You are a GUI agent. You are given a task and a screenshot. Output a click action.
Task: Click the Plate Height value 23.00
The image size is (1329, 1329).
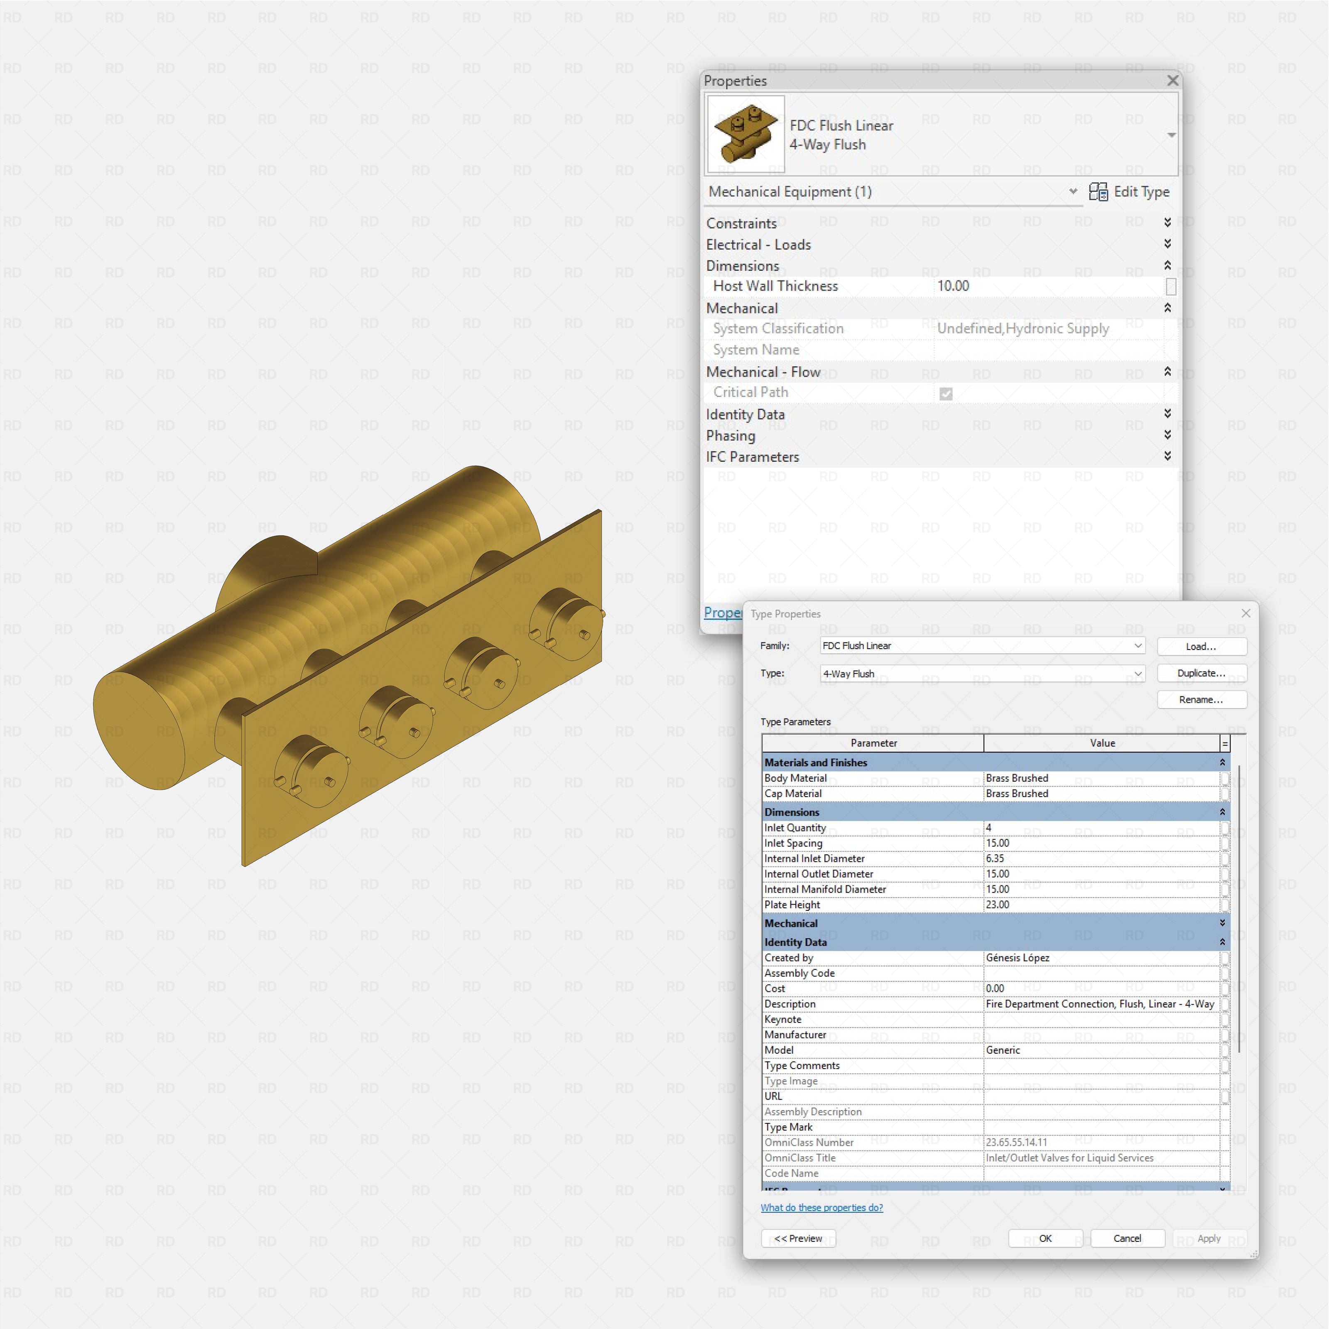point(1101,905)
